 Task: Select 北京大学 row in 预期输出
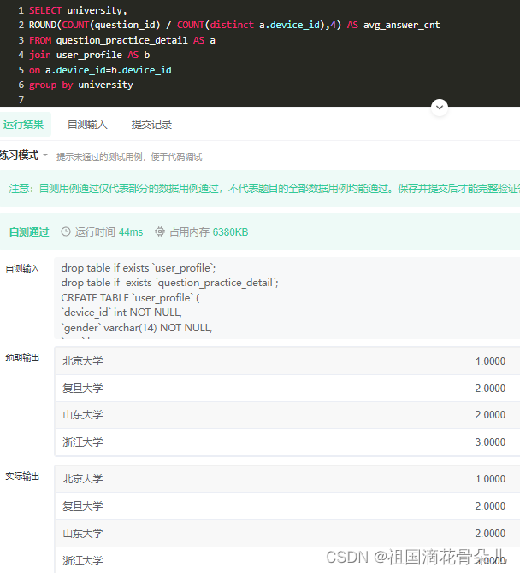287,360
